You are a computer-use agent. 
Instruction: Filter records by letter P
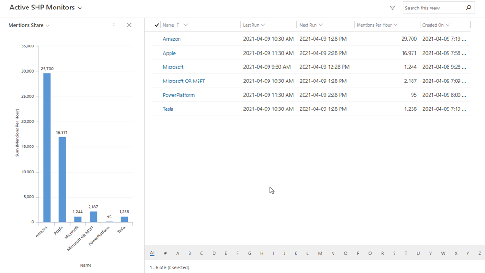click(358, 253)
